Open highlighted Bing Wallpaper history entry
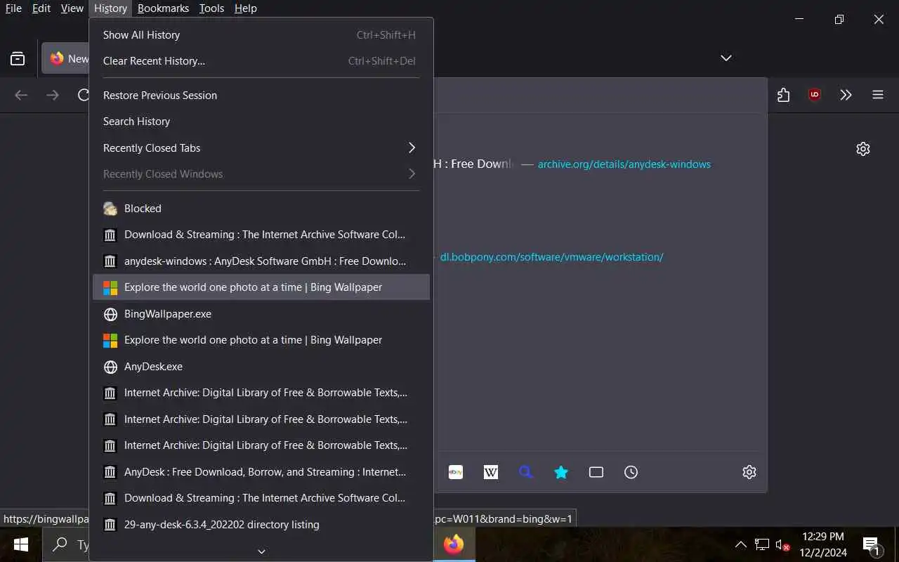899x562 pixels. 261,287
